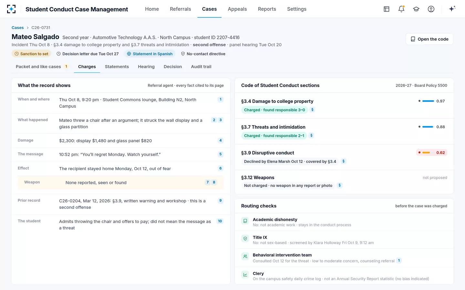Open page citation 6 in the Effect row

(x=221, y=168)
